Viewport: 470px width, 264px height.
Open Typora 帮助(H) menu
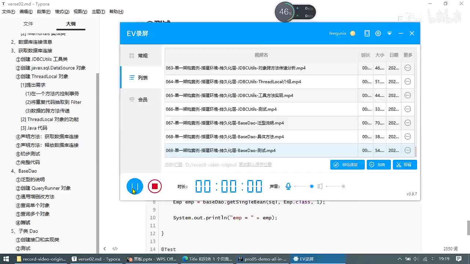point(116,12)
